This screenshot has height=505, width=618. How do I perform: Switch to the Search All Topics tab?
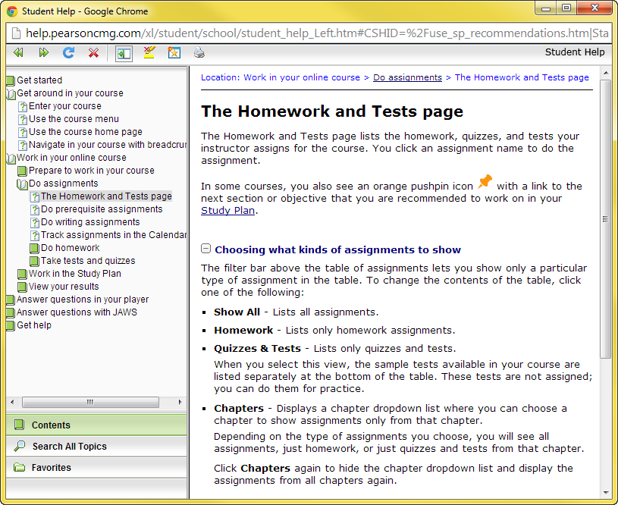96,447
